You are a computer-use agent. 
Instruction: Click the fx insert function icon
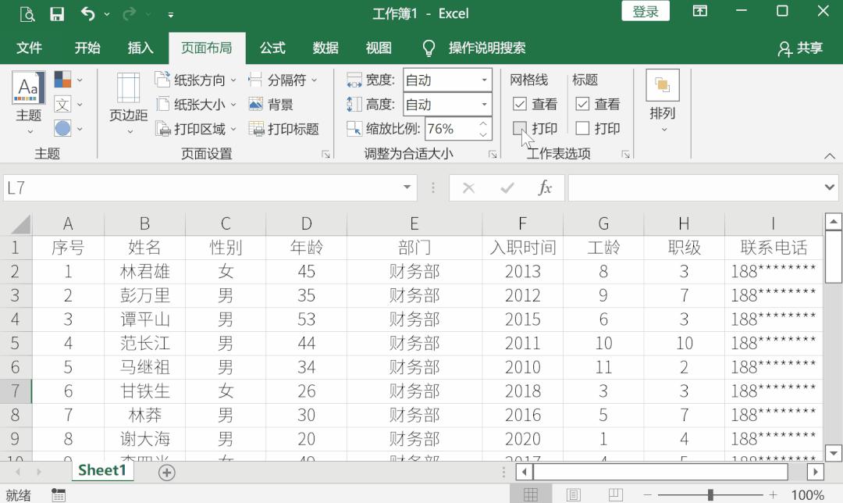pos(545,187)
